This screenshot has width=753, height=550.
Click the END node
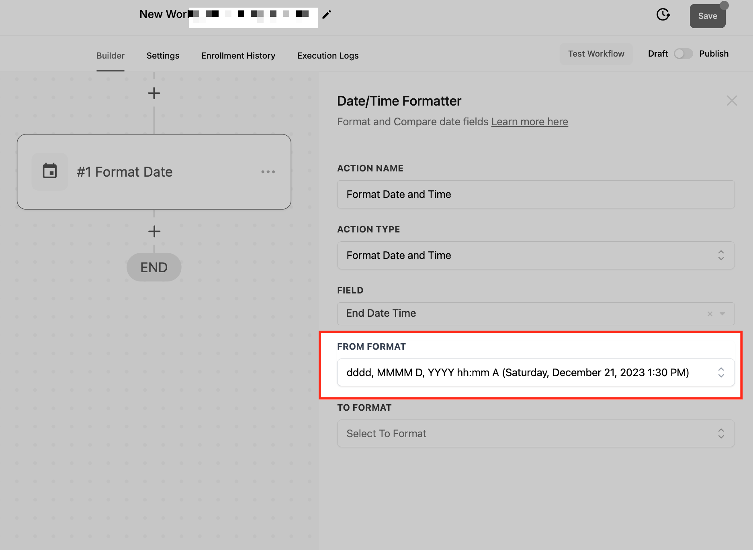[154, 267]
